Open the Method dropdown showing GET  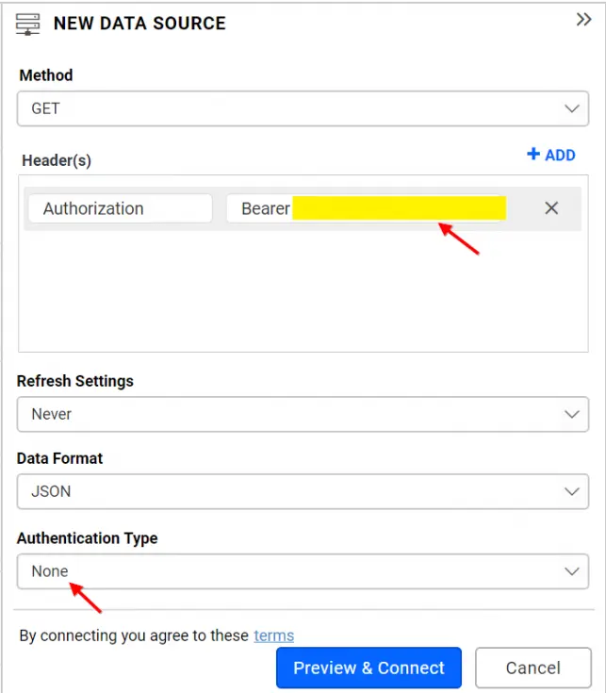303,108
